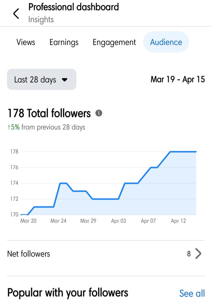Tap the Apr 12 label on chart axis
Screen dimensions: 212x303
(x=178, y=221)
